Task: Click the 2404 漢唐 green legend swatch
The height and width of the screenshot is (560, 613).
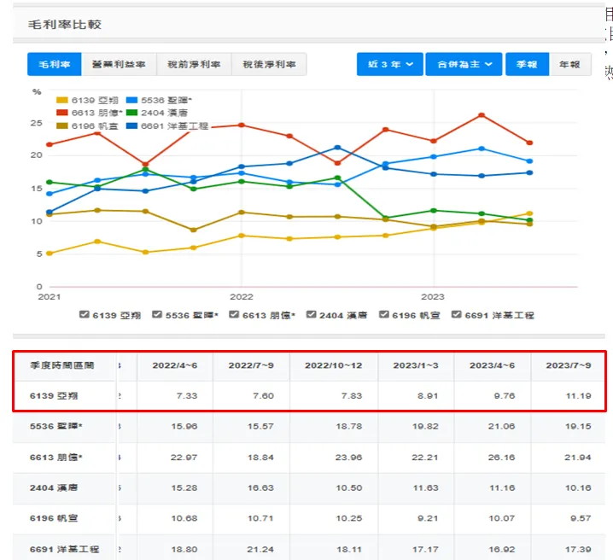Action: (x=131, y=113)
